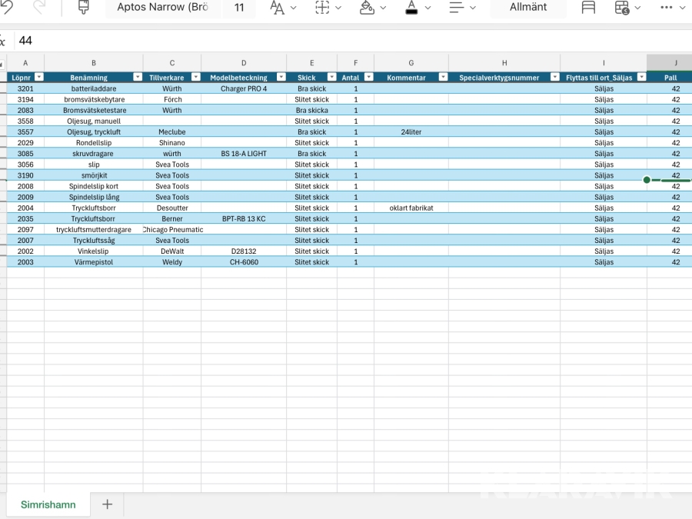Screen dimensions: 692x519
Task: Open the Skick column filter dropdown
Action: point(331,78)
